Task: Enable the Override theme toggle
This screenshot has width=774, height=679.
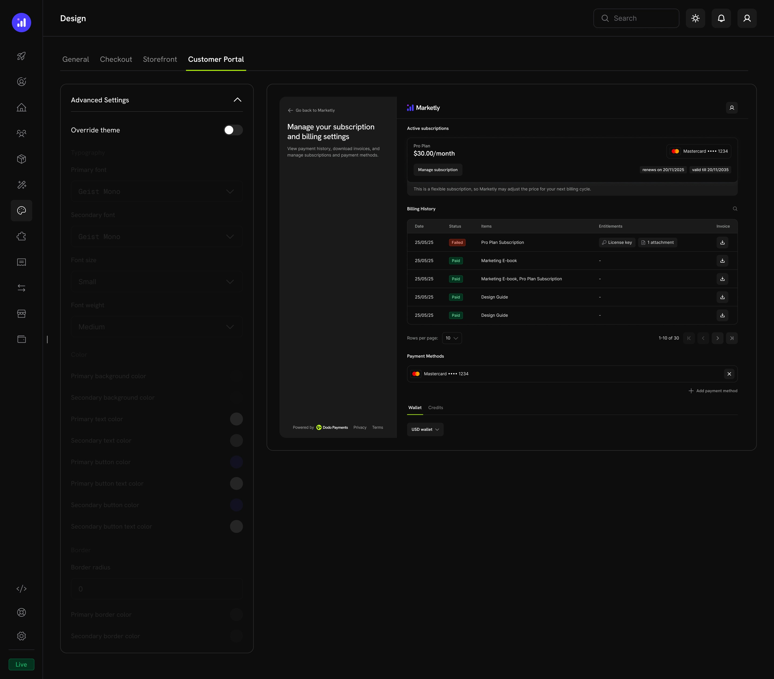Action: [233, 130]
